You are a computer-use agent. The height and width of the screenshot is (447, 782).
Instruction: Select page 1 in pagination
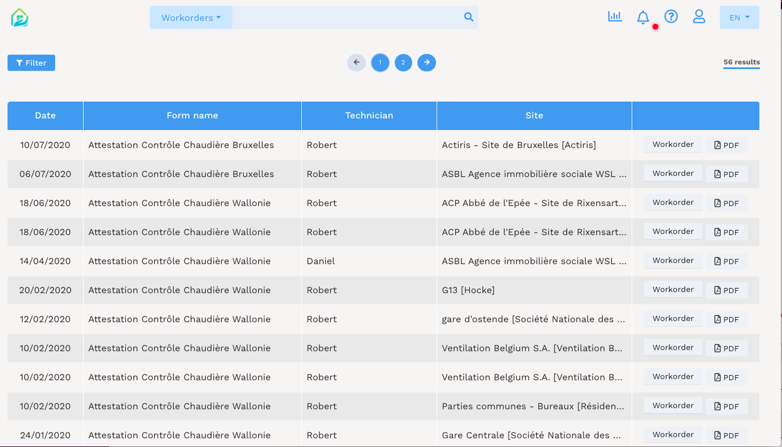(x=380, y=63)
